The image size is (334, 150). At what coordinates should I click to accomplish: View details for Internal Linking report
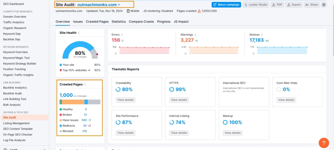[179, 133]
